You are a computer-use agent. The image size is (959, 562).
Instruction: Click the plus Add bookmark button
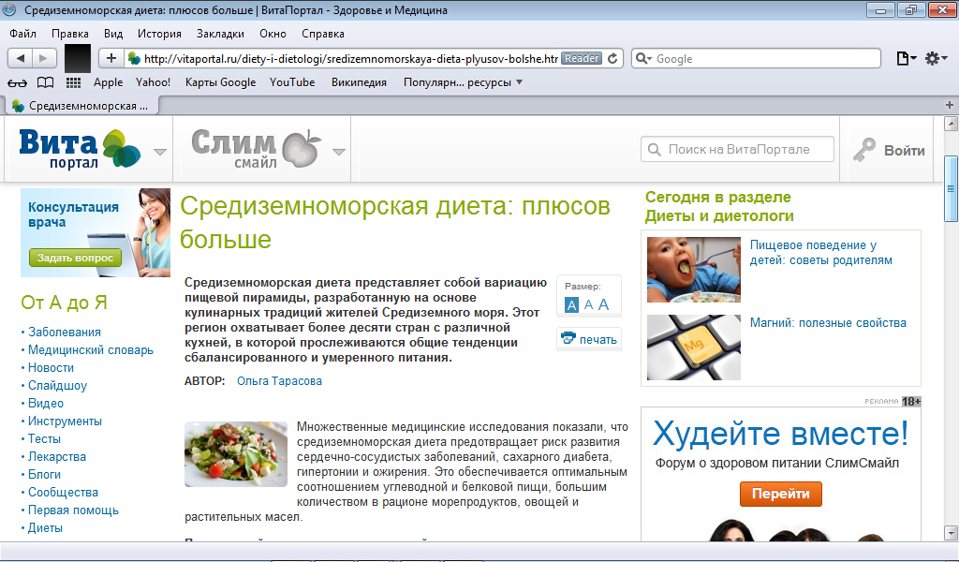[111, 58]
